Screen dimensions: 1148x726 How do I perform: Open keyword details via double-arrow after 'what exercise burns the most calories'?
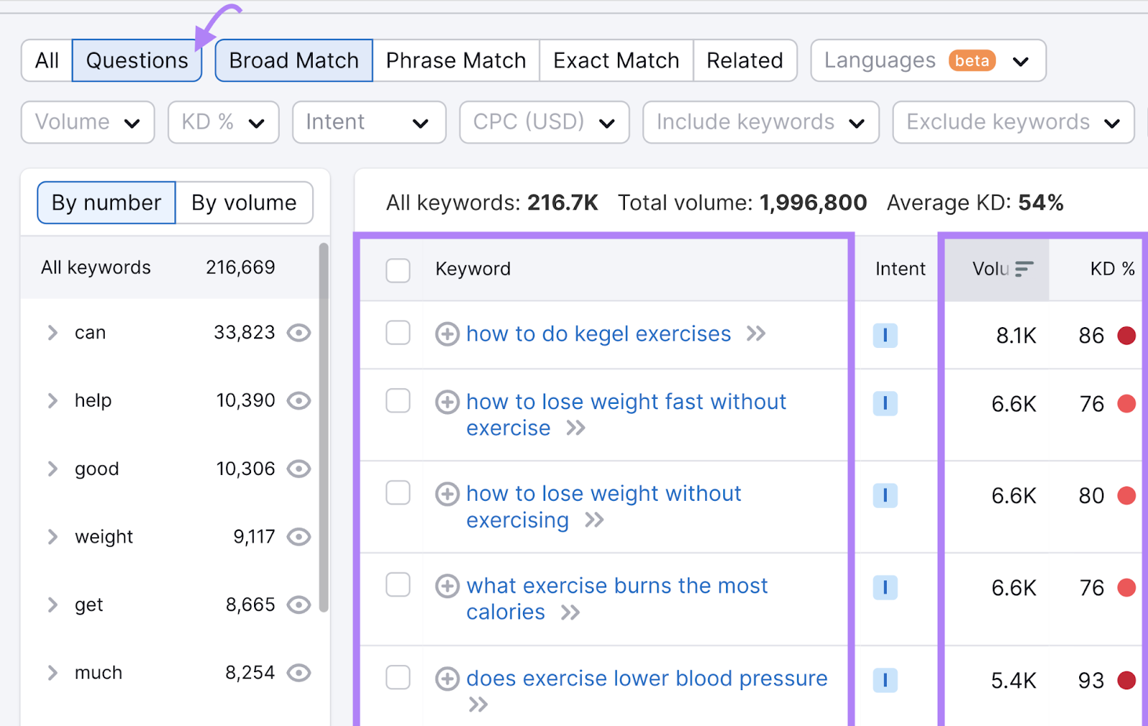click(x=573, y=612)
